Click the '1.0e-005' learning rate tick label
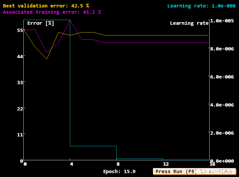Viewport: 239px width, 177px height. [x=222, y=21]
